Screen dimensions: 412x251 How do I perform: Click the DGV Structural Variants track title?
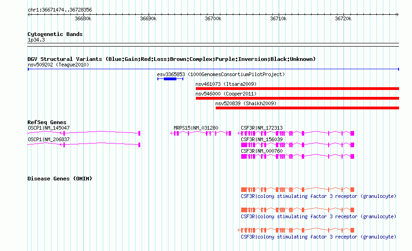pos(171,59)
